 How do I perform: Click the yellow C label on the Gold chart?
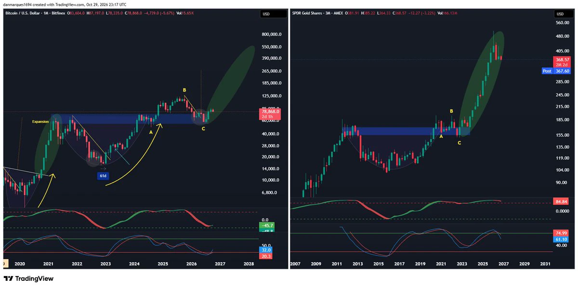pyautogui.click(x=459, y=143)
